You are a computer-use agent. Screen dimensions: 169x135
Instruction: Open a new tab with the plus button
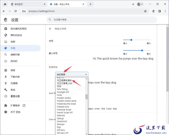point(90,4)
